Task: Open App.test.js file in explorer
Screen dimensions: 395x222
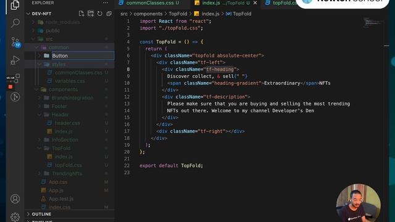Action: pyautogui.click(x=61, y=199)
